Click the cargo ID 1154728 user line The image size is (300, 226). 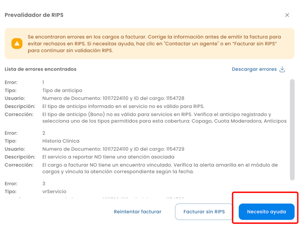(113, 98)
